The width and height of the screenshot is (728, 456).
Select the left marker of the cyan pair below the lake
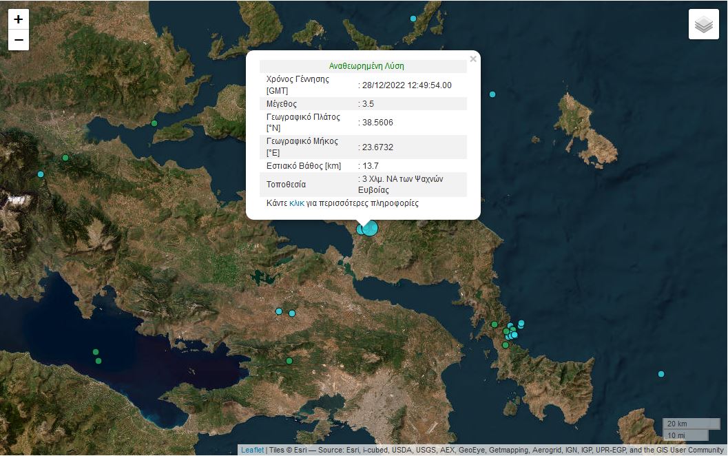pos(279,311)
